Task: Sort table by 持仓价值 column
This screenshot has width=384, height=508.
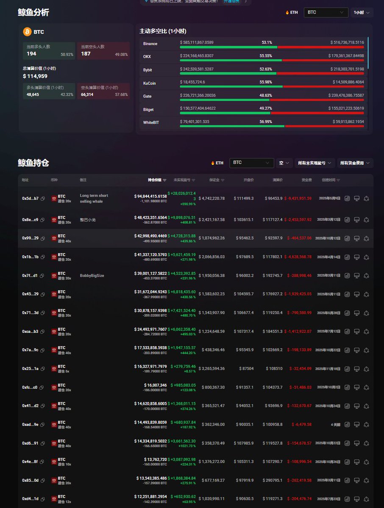Action: (157, 180)
